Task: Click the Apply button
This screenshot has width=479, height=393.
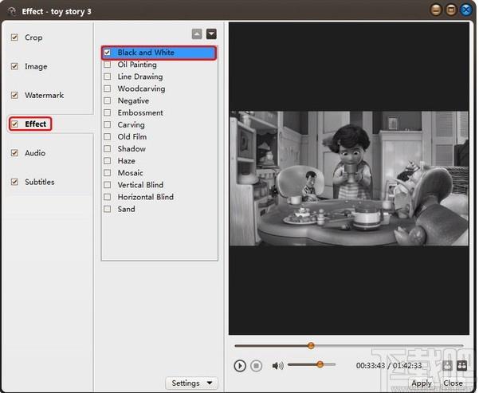Action: tap(422, 383)
